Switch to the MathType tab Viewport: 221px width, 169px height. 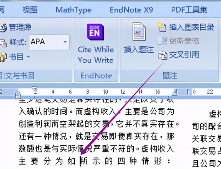tap(74, 10)
